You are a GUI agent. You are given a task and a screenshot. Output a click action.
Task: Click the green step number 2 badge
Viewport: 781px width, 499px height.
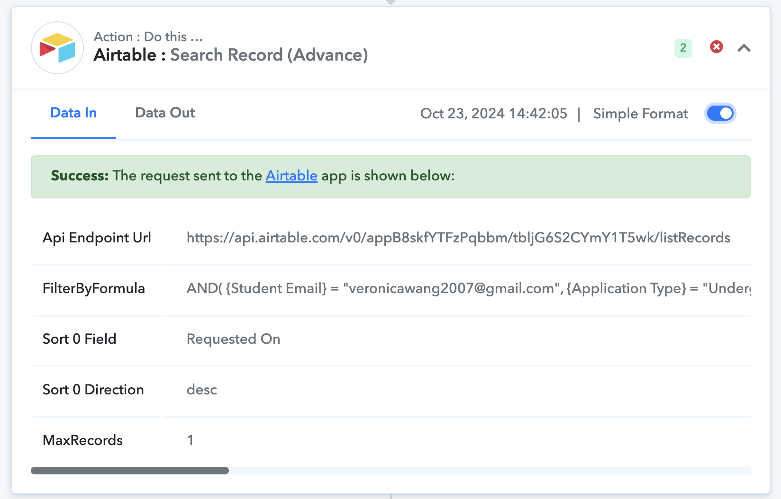(x=683, y=48)
